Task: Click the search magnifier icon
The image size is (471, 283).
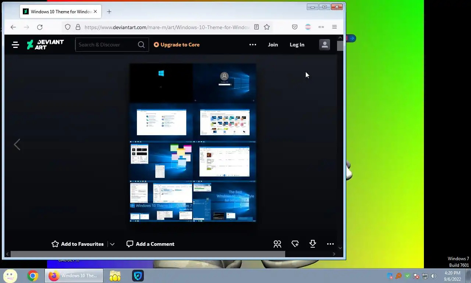Action: [x=141, y=45]
